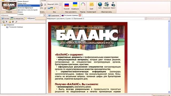
Task: Switch to the Путеводитель tab
Action: [17, 18]
